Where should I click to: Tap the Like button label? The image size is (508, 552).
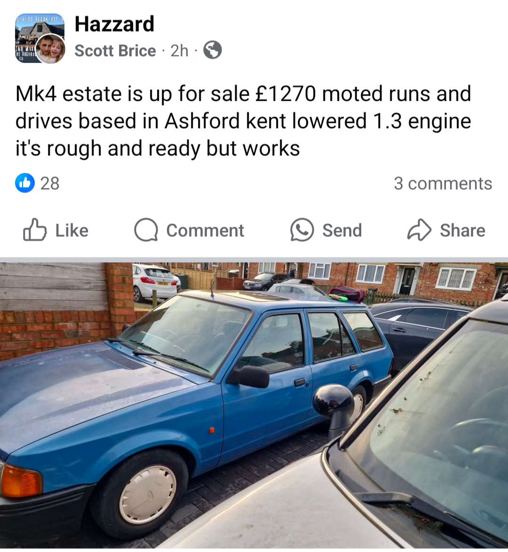pyautogui.click(x=72, y=231)
